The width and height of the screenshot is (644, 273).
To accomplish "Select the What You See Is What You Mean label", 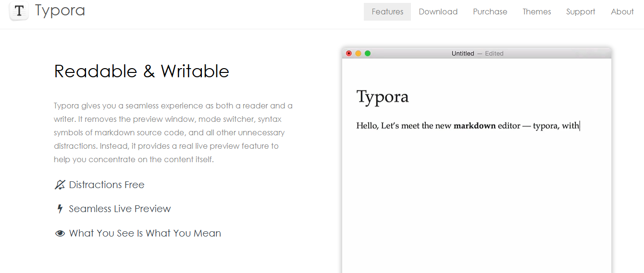I will 145,233.
